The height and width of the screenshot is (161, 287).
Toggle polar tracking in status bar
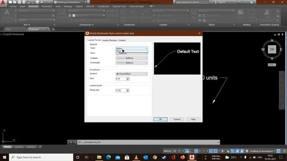coord(196,151)
